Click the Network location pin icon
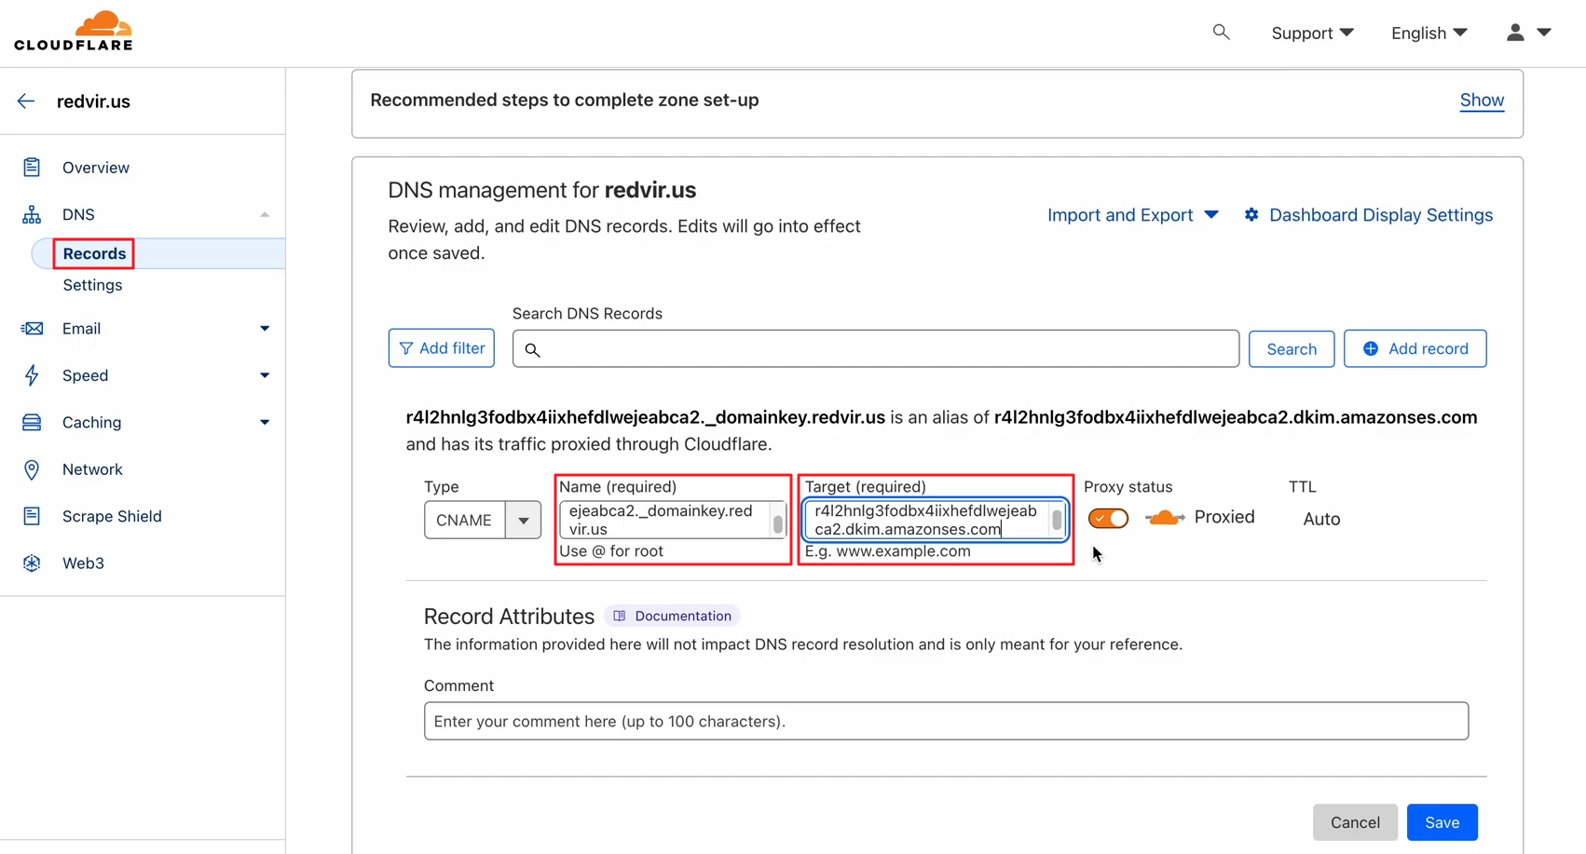The width and height of the screenshot is (1586, 854). 32,469
